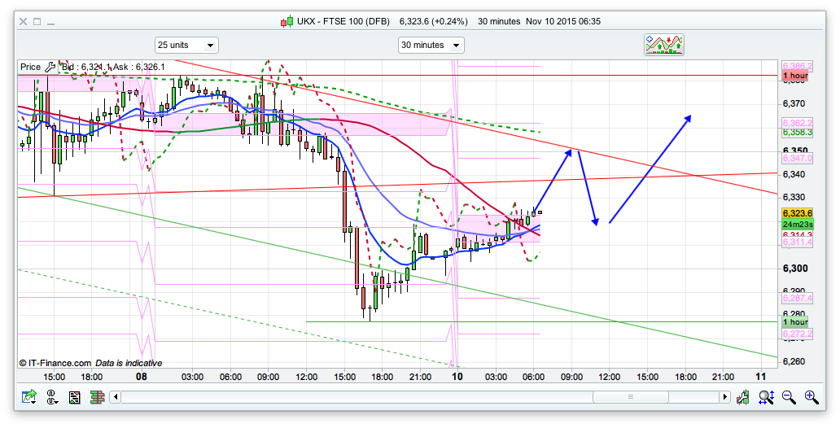Screen dimensions: 840x428
Task: Click the Price label in chart panel
Action: click(30, 67)
